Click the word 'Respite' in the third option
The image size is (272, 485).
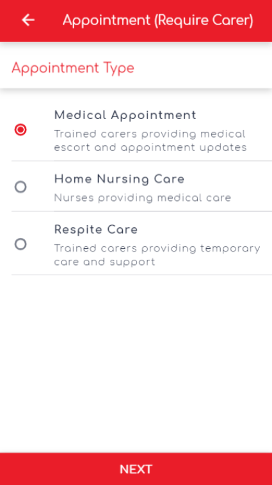point(79,230)
